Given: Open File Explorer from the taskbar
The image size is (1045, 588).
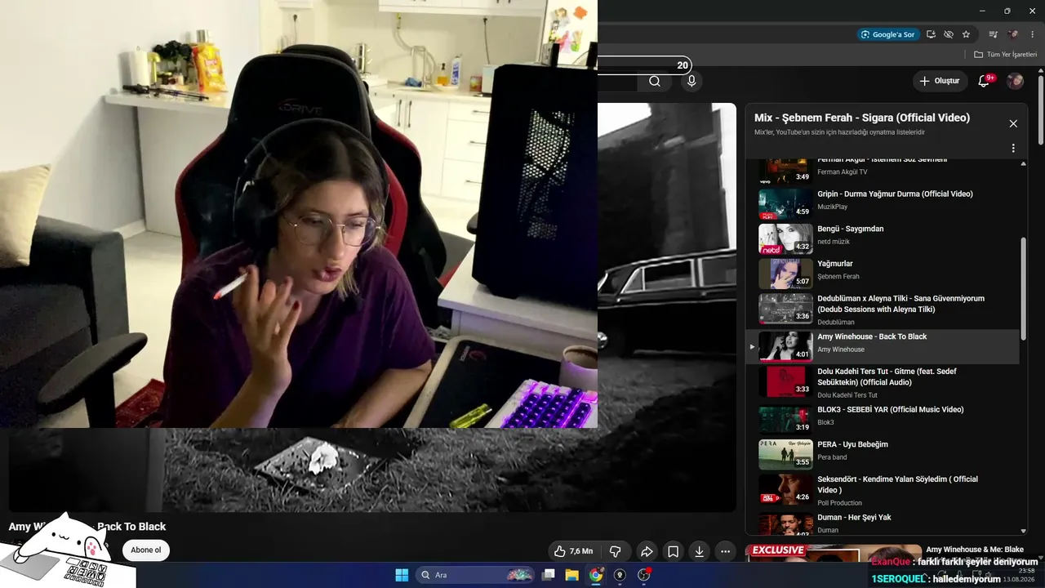Looking at the screenshot, I should [x=572, y=575].
